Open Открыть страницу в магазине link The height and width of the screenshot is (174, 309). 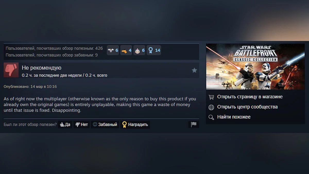[x=250, y=97]
